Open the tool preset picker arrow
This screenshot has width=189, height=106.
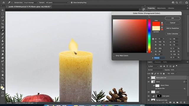pos(12,3)
